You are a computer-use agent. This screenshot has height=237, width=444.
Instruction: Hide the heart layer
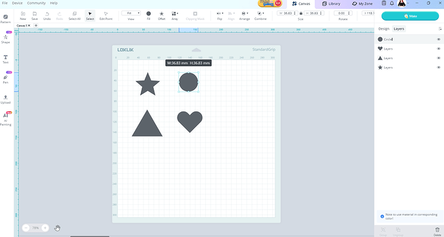(438, 49)
